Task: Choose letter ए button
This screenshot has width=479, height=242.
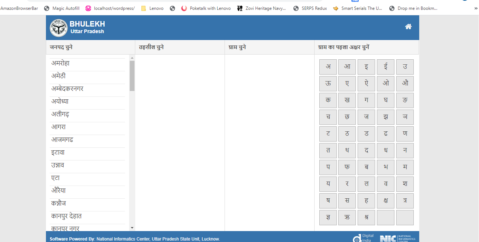Action: click(347, 84)
